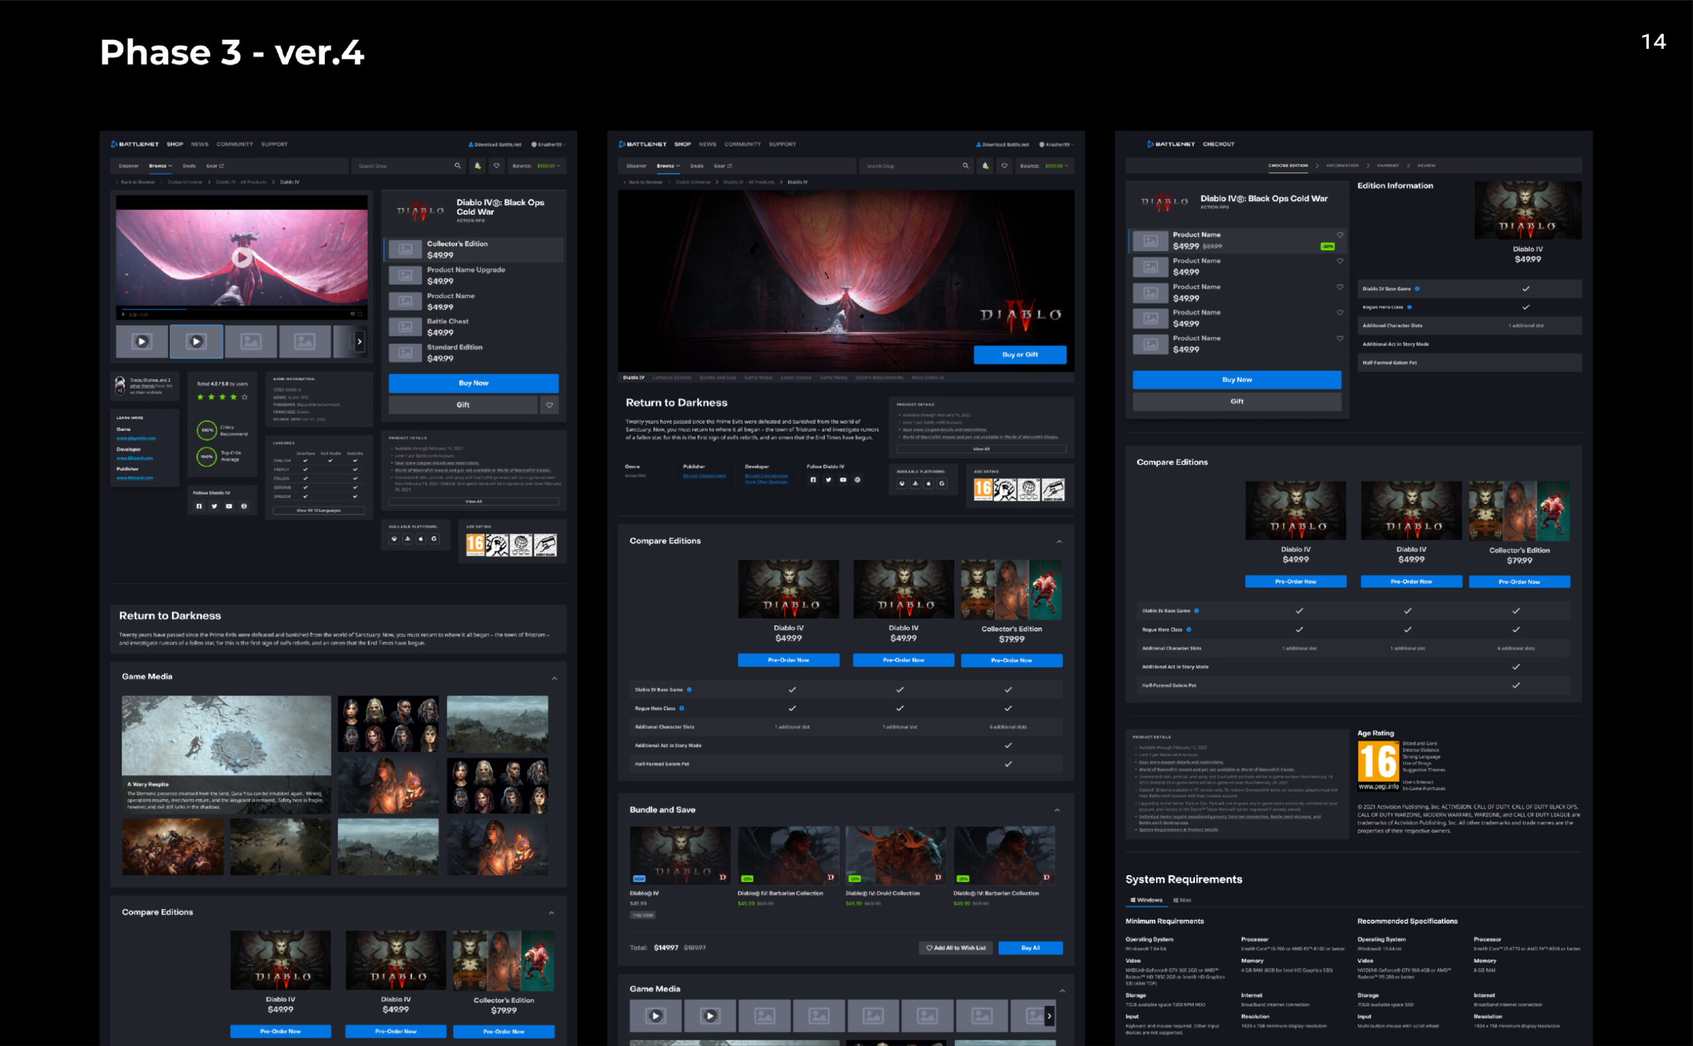Collapse Game Media section in left mockup

[x=554, y=678]
